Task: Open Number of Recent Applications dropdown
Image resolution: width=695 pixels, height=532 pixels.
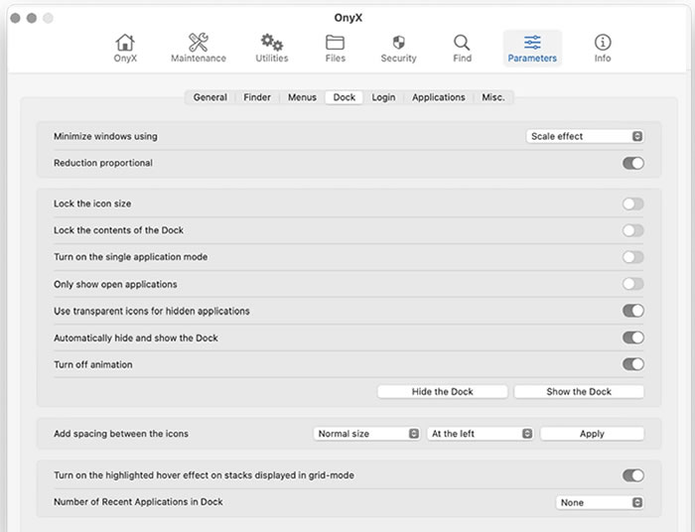Action: pos(600,502)
